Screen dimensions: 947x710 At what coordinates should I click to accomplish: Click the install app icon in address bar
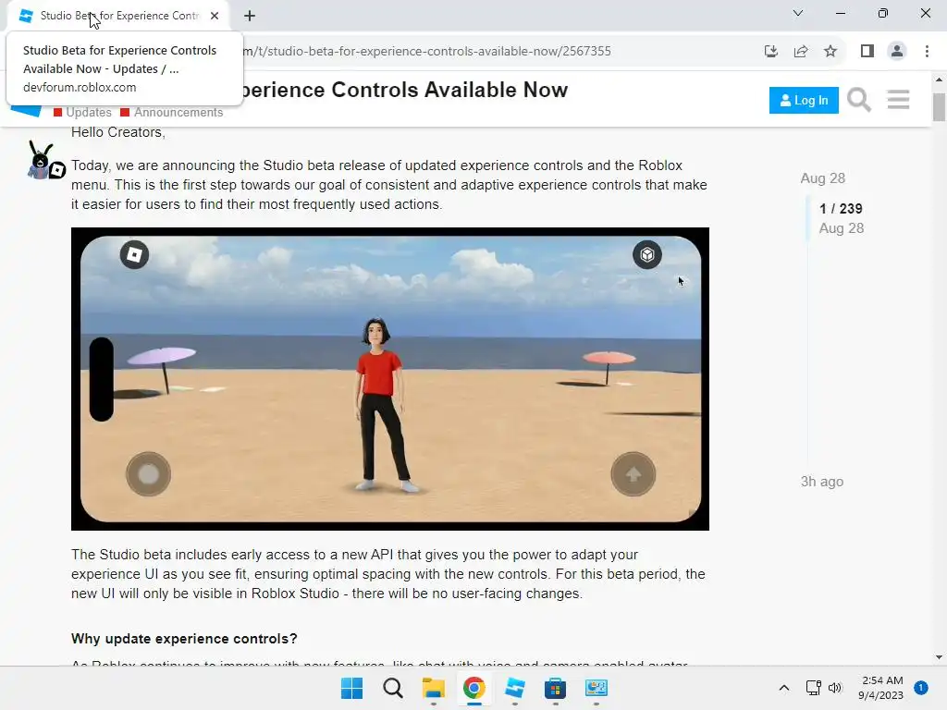point(770,52)
